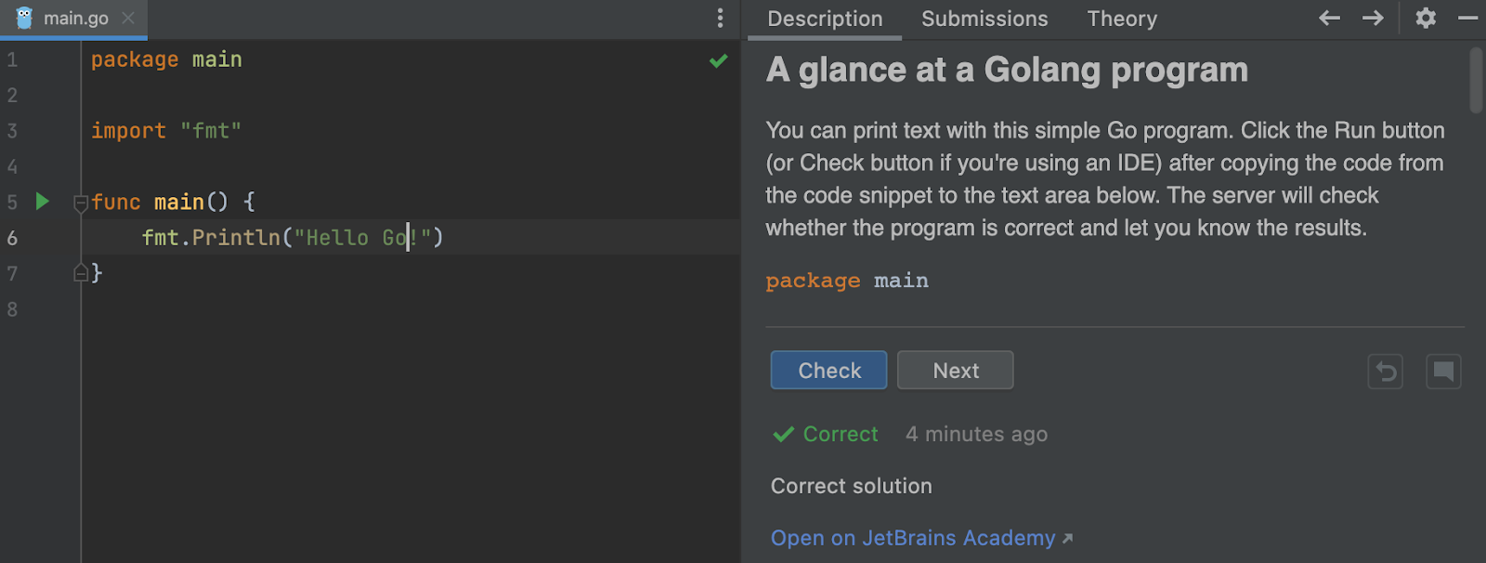The width and height of the screenshot is (1486, 563).
Task: Click the green inspection checkmark in the editor
Action: click(718, 61)
